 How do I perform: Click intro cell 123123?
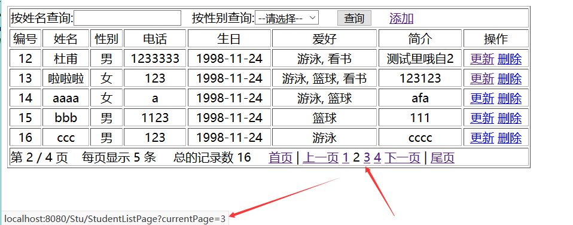[x=420, y=78]
